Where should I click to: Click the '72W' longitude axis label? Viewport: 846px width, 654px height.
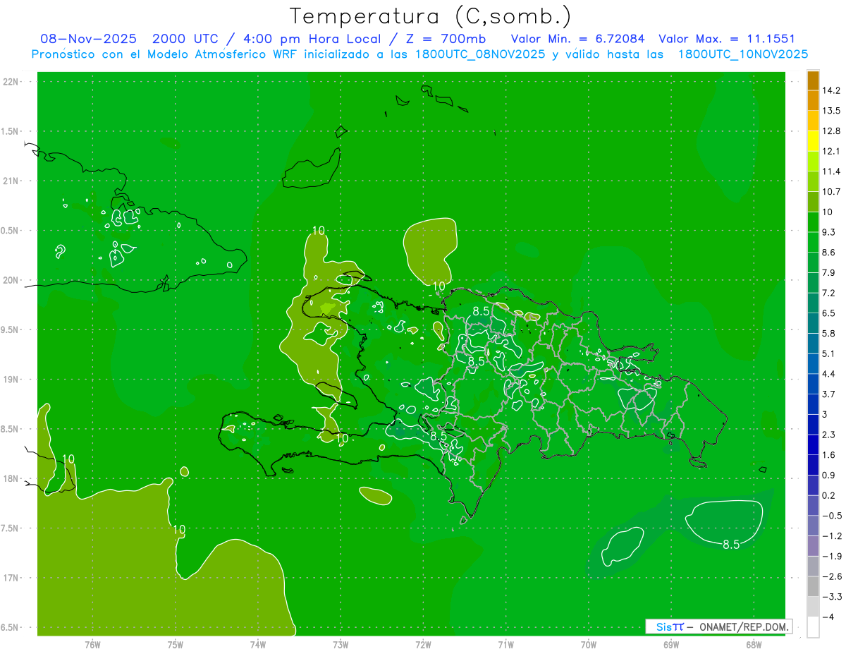point(423,644)
